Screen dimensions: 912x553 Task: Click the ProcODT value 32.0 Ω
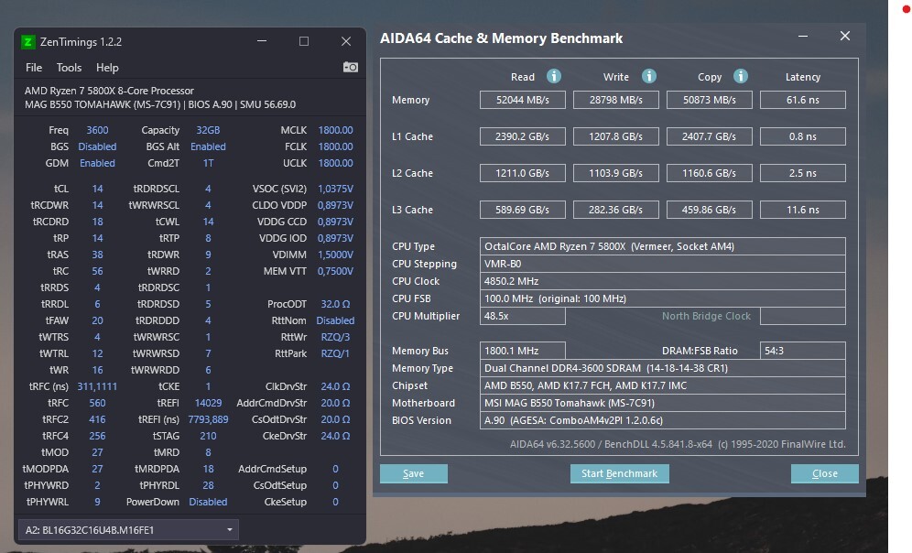point(335,304)
